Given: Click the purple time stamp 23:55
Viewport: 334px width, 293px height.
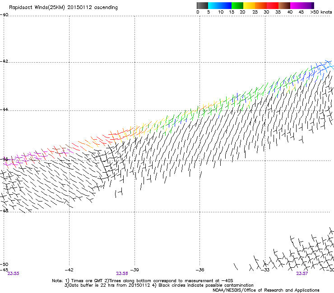Looking at the screenshot, I should click(x=13, y=274).
